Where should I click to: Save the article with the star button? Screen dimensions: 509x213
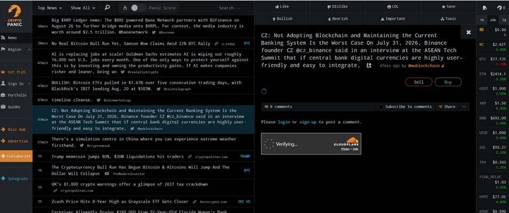[x=448, y=6]
